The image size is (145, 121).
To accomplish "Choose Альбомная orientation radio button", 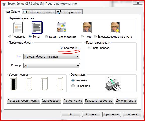I will coord(73,86).
